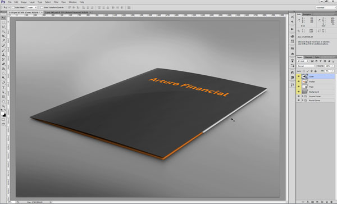Viewport: 337px width, 204px height.
Task: Open the Window menu
Action: [72, 2]
